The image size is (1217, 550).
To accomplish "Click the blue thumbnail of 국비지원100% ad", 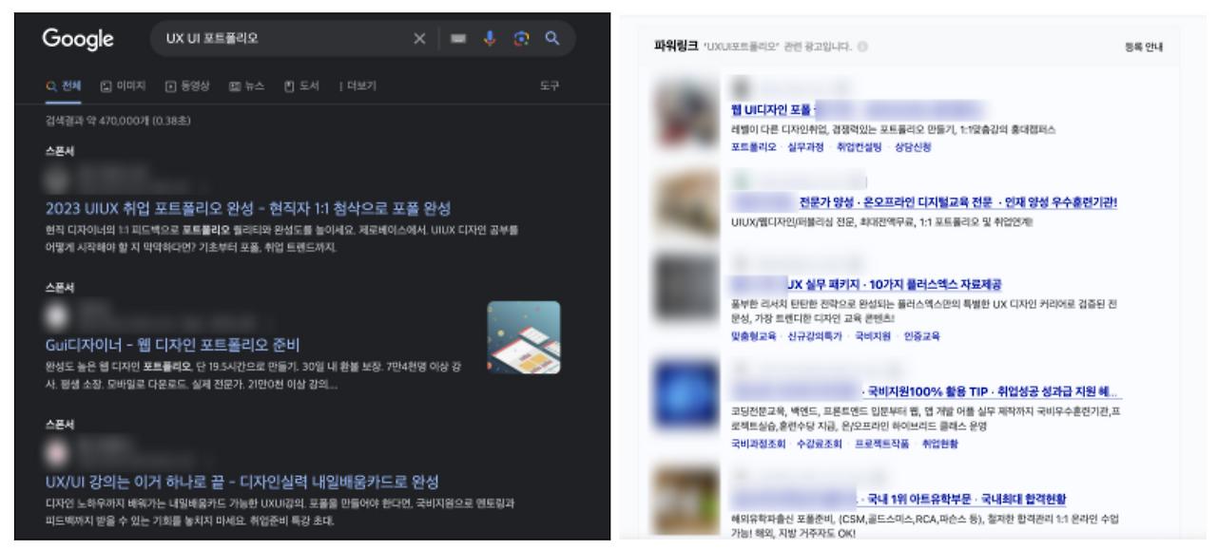I will [686, 393].
